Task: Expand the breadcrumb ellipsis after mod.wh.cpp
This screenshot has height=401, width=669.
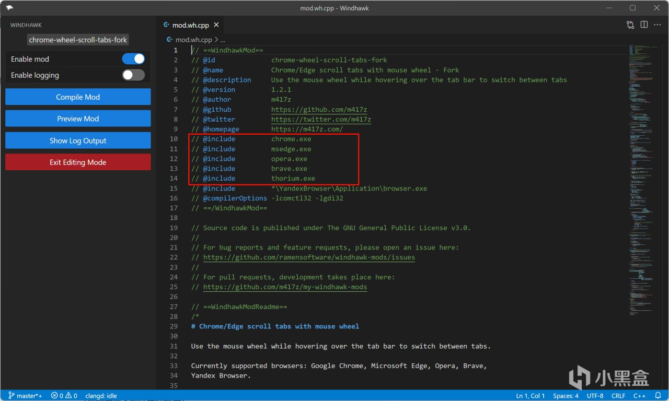Action: point(223,40)
